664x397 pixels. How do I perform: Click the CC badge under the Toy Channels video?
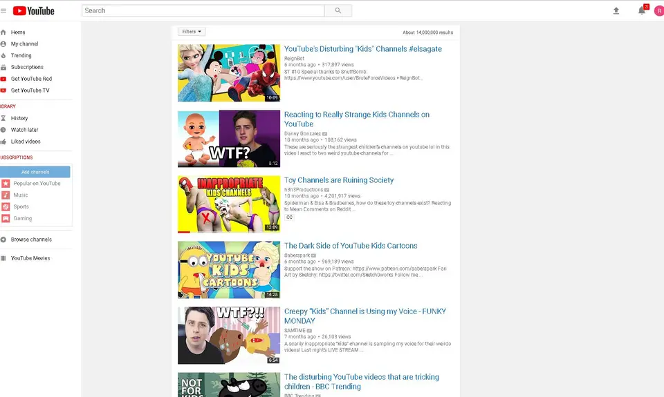(x=289, y=217)
